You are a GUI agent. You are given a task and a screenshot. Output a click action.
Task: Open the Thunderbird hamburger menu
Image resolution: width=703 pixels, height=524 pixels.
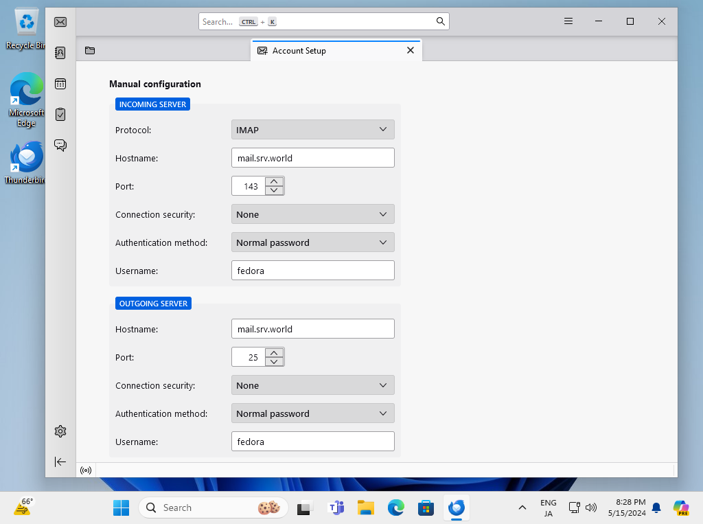tap(568, 21)
